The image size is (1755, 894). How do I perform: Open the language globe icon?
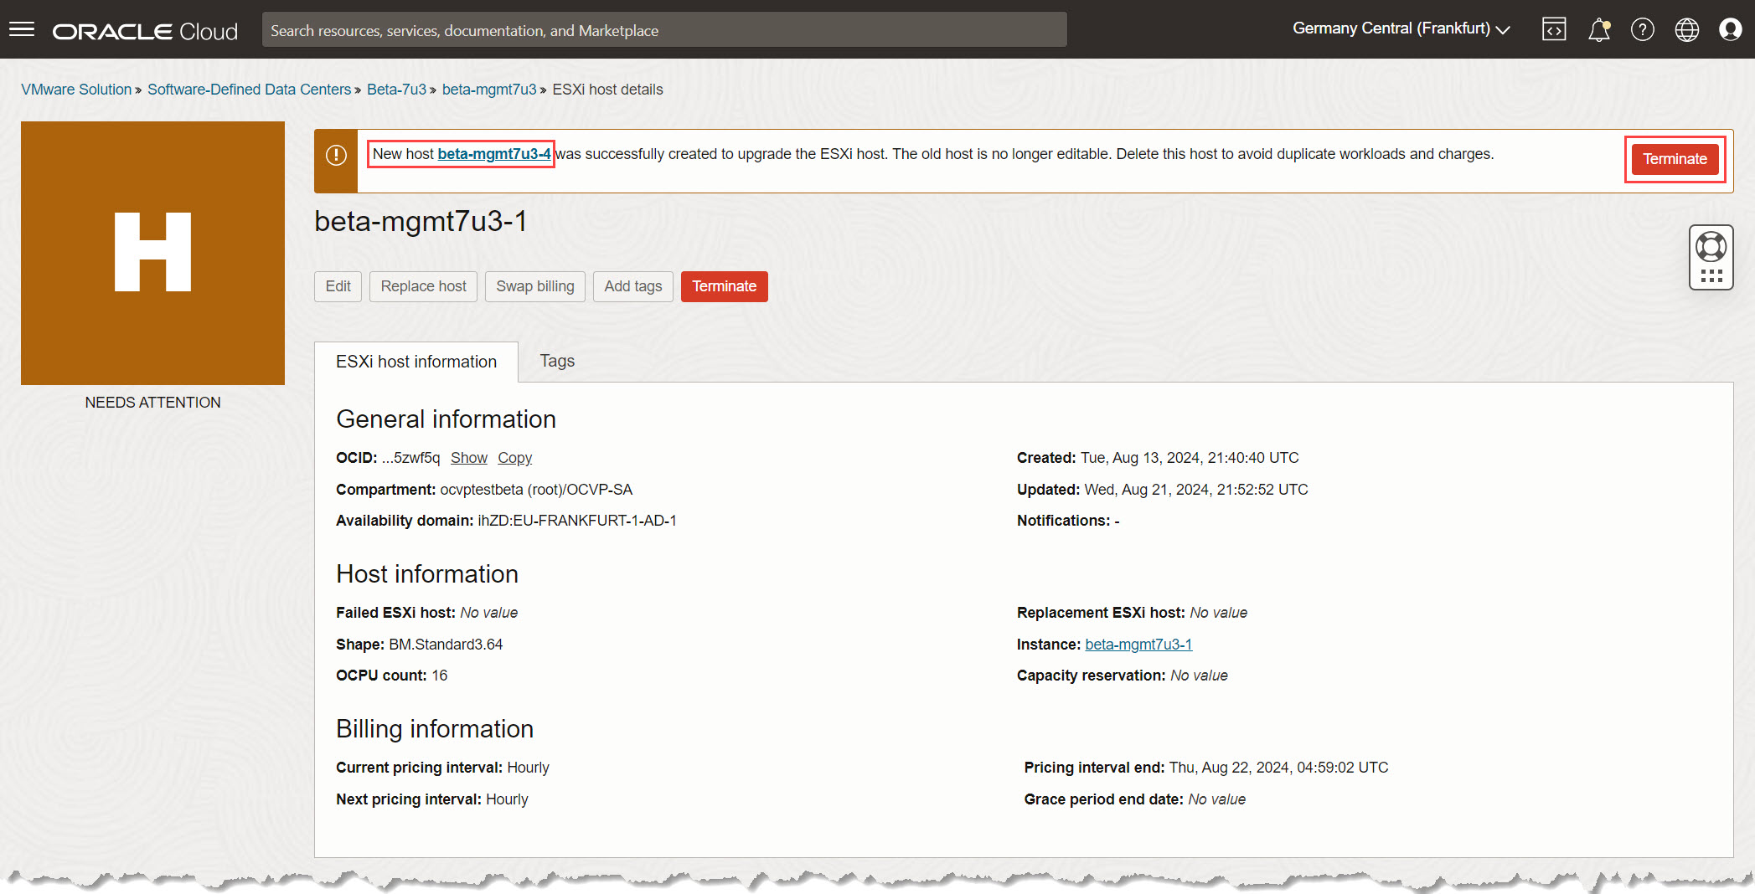coord(1686,29)
